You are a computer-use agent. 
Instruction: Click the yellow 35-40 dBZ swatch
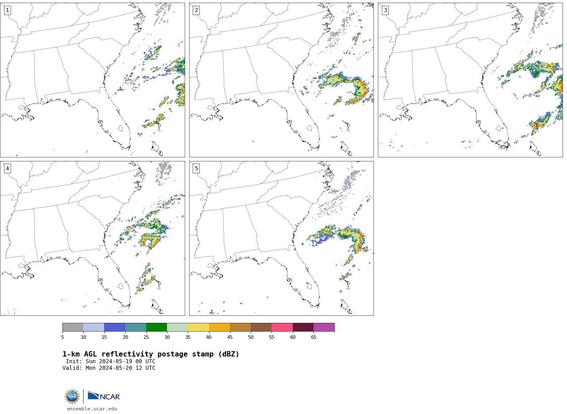[x=198, y=327]
